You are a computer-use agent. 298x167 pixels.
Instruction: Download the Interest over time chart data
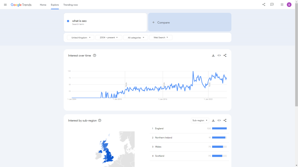click(213, 55)
